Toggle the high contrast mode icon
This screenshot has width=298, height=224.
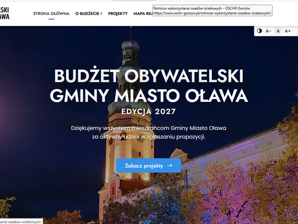[259, 31]
